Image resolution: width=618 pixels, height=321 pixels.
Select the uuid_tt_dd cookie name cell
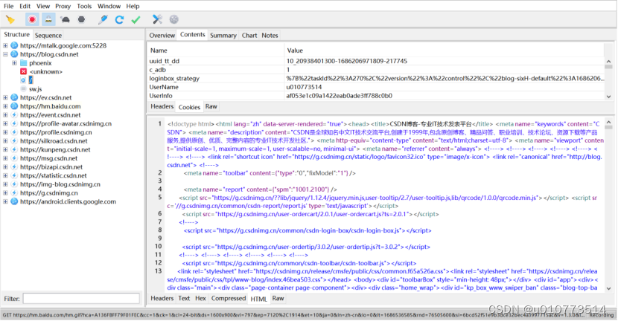[x=216, y=61]
